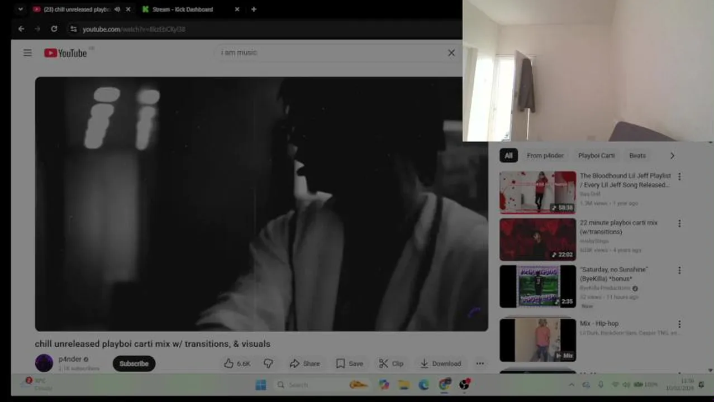The height and width of the screenshot is (402, 714).
Task: Open options for Saturday, no Sunshine video
Action: pyautogui.click(x=679, y=270)
